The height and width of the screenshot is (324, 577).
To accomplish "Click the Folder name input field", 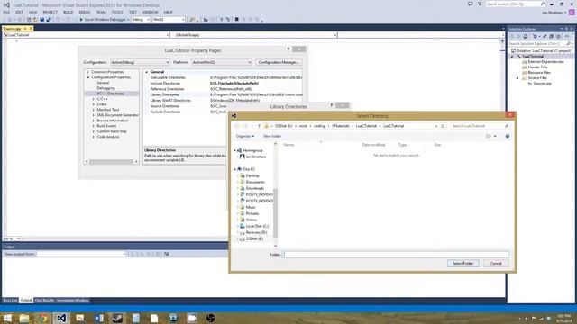I will [396, 254].
